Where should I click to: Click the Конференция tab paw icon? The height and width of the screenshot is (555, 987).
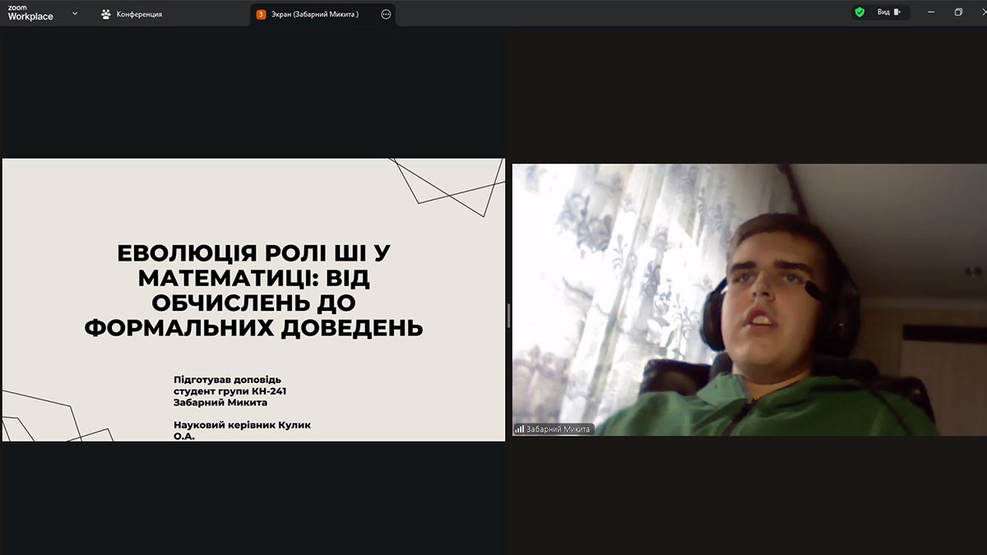coord(106,14)
